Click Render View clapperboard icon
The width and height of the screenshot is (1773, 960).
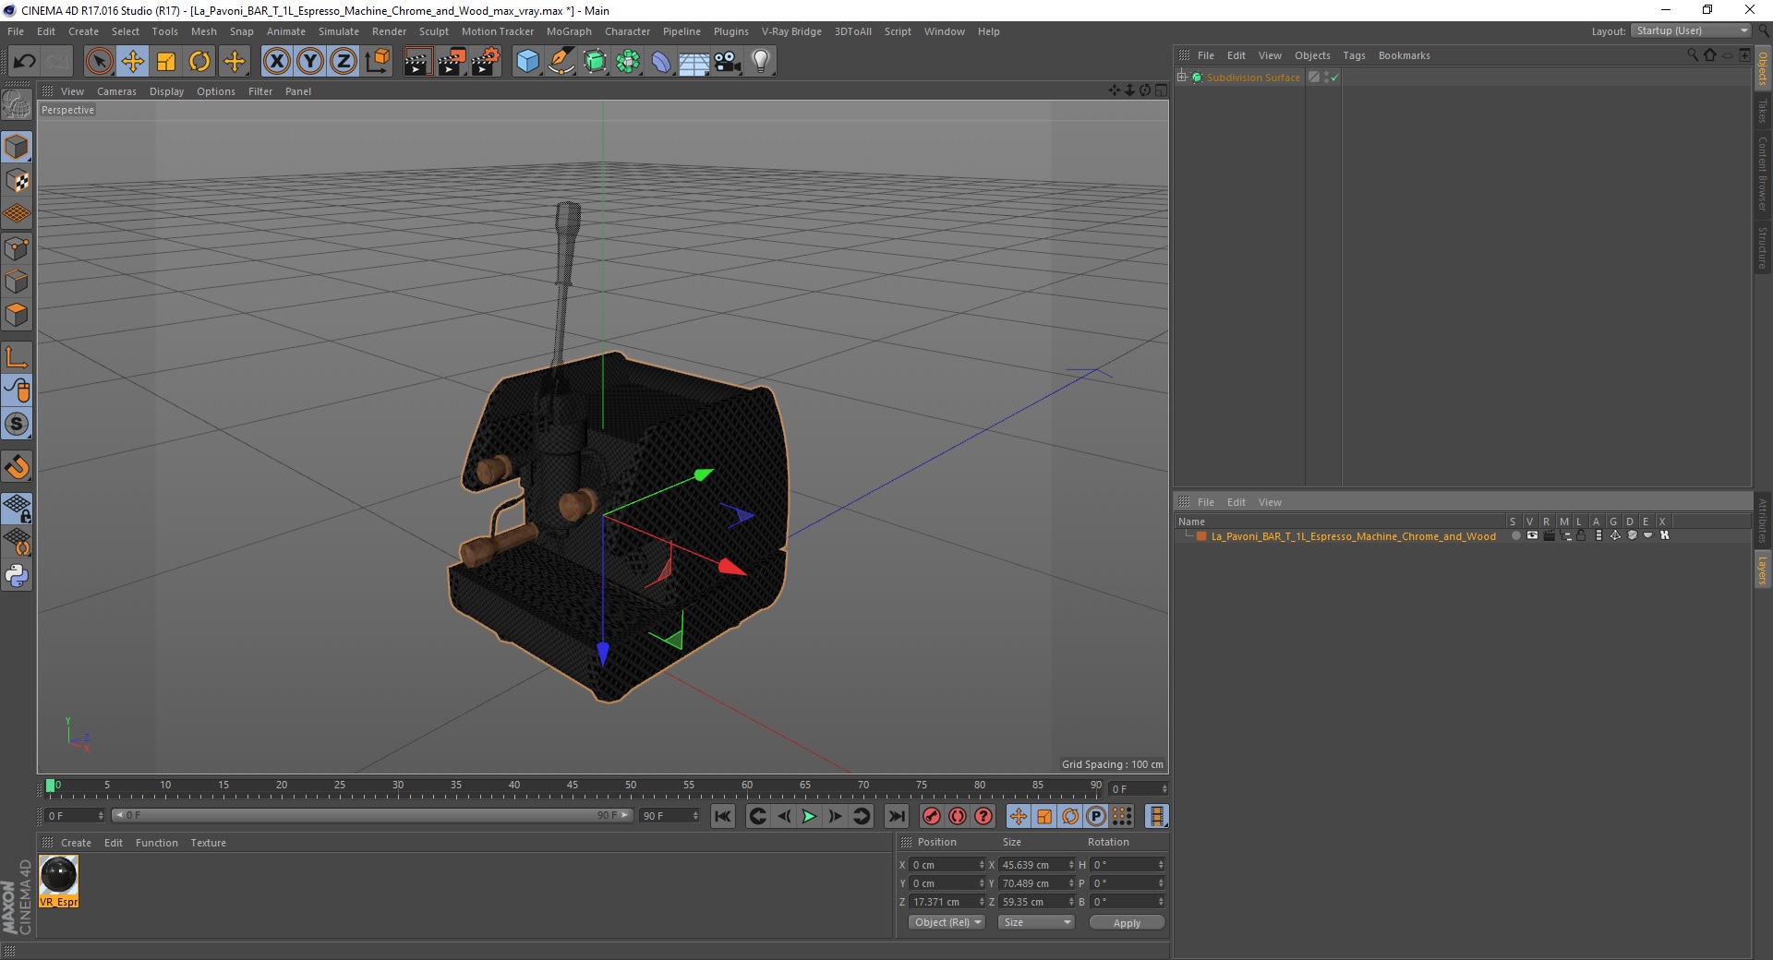417,62
